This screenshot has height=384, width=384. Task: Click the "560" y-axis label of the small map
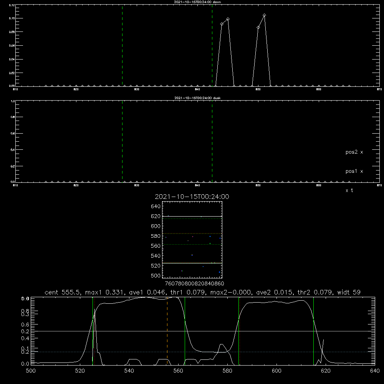[156, 246]
